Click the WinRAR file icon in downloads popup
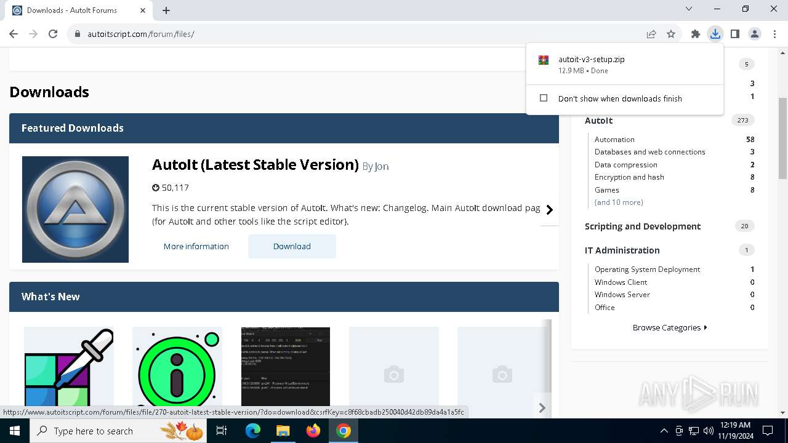 point(544,60)
